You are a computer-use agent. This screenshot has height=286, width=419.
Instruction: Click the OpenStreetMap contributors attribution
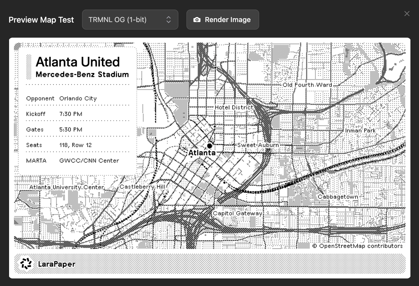(357, 246)
